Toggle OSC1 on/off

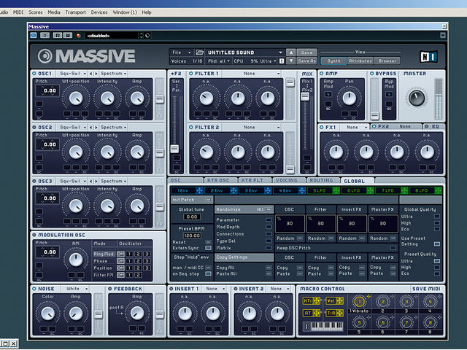click(34, 73)
